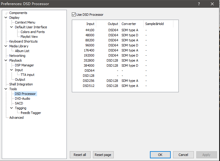220x161 pixels.
Task: Click the help question mark icon
Action: tap(199, 4)
